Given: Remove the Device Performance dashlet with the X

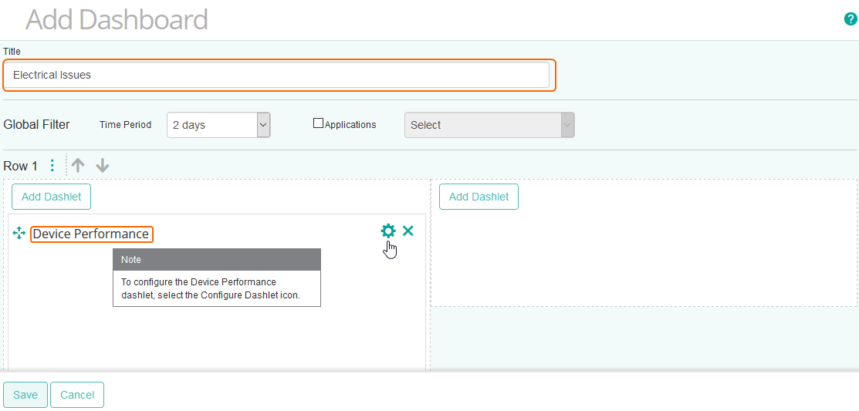Looking at the screenshot, I should 408,231.
